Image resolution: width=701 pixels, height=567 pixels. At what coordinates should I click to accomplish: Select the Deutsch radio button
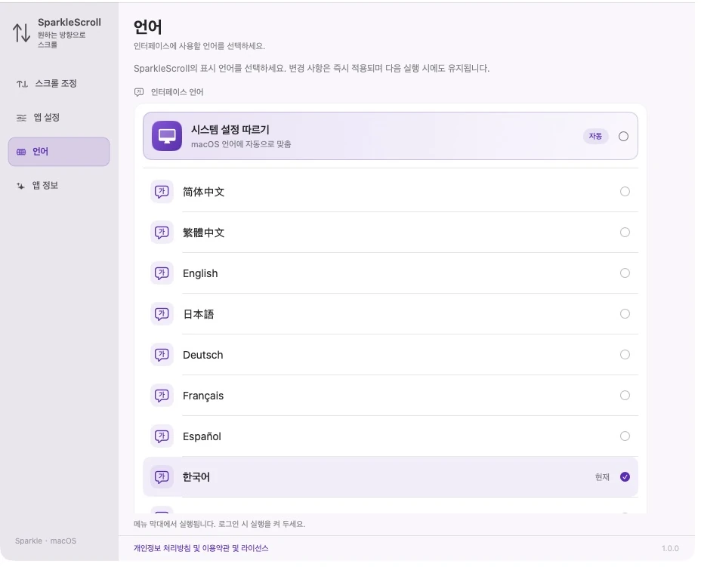tap(625, 355)
